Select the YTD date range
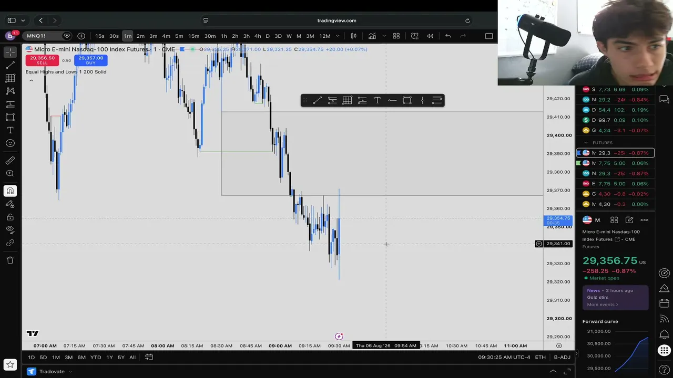Screen dimensions: 673x378 click(96, 358)
